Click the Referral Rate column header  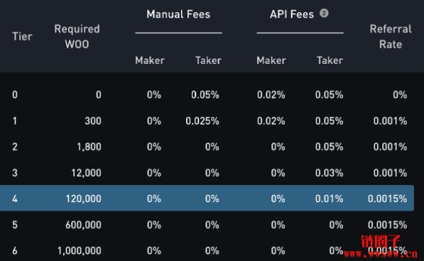coord(391,36)
